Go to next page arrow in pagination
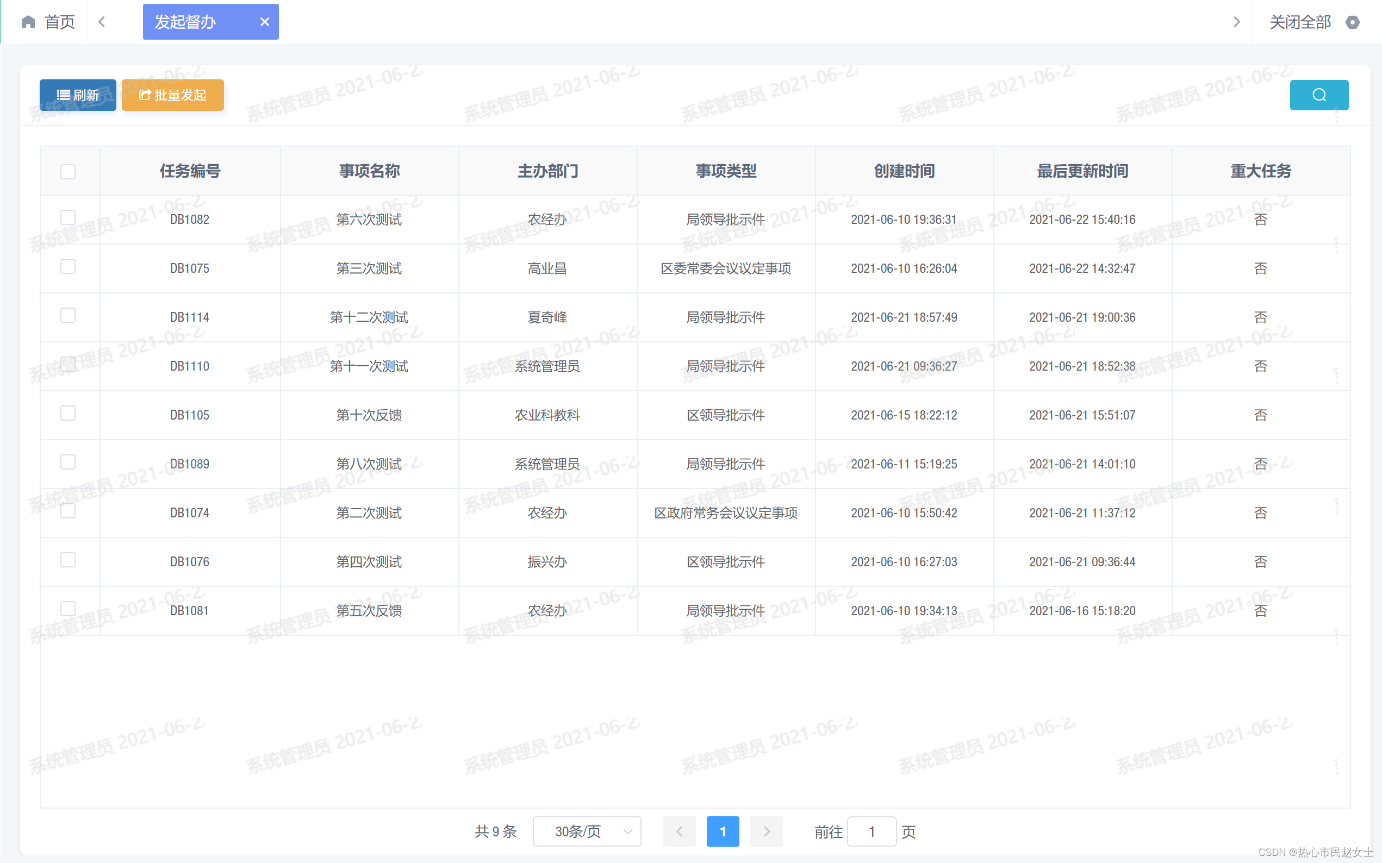The width and height of the screenshot is (1382, 863). coord(765,831)
